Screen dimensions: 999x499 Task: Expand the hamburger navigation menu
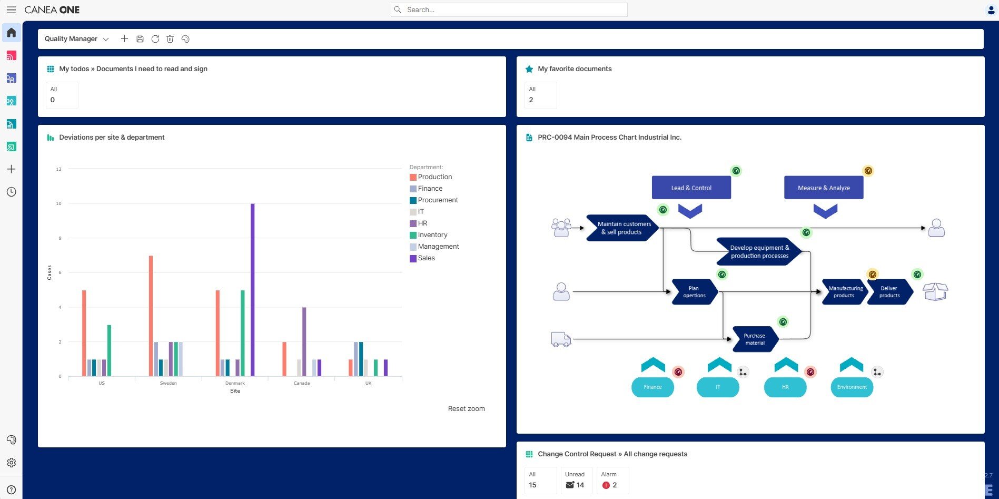(x=11, y=9)
